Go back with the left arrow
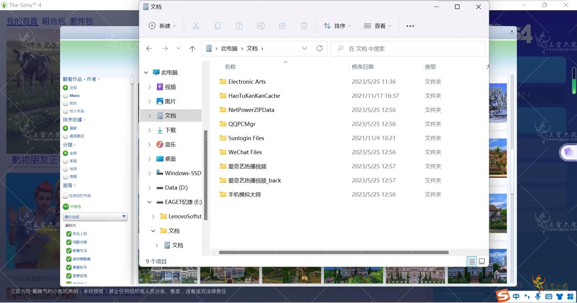 pyautogui.click(x=149, y=49)
